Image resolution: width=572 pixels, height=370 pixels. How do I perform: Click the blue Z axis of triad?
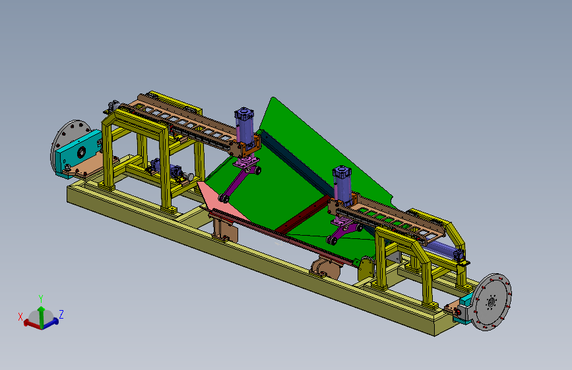click(51, 323)
